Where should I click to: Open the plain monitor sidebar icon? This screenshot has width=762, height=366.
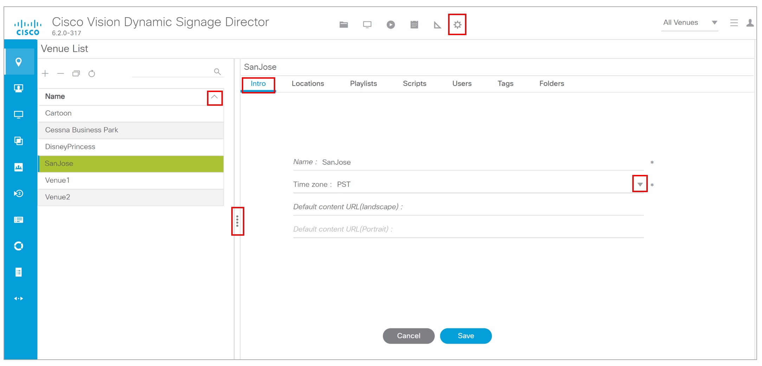coord(19,115)
